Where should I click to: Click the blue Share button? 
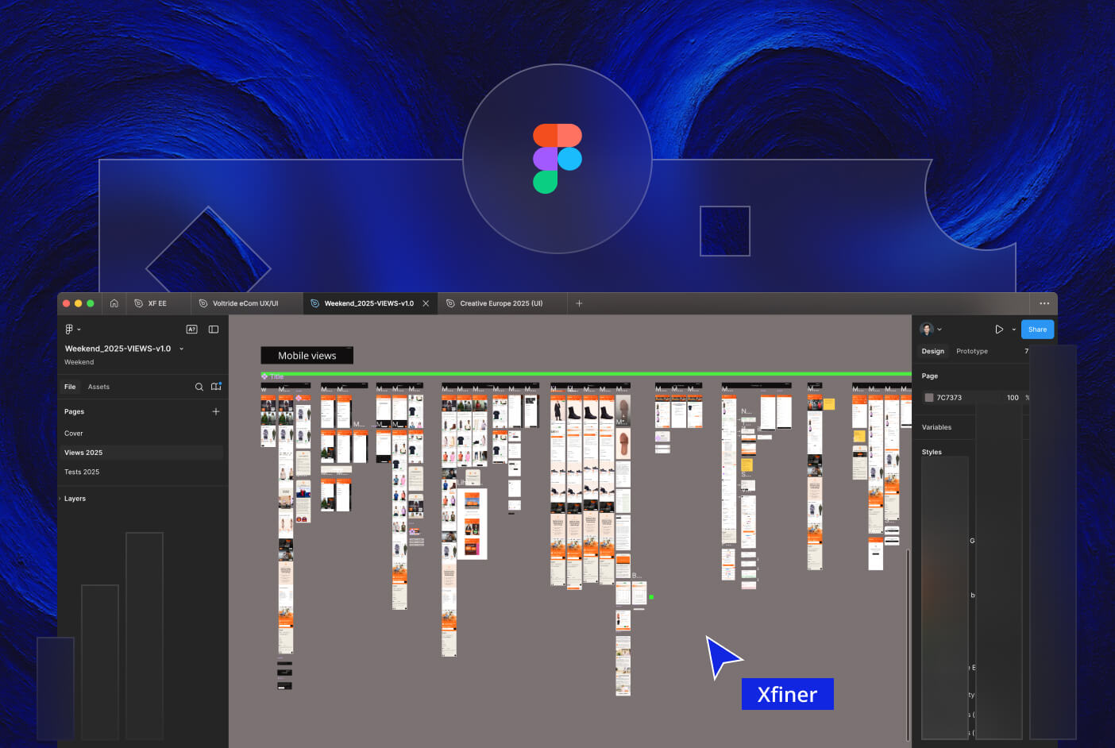(x=1037, y=330)
